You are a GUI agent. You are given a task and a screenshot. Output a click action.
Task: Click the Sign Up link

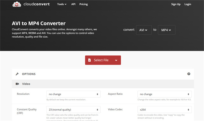176,4
